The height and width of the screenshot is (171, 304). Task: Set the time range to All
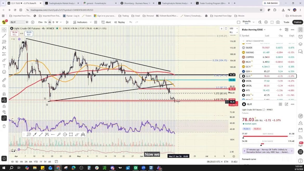click(50, 161)
